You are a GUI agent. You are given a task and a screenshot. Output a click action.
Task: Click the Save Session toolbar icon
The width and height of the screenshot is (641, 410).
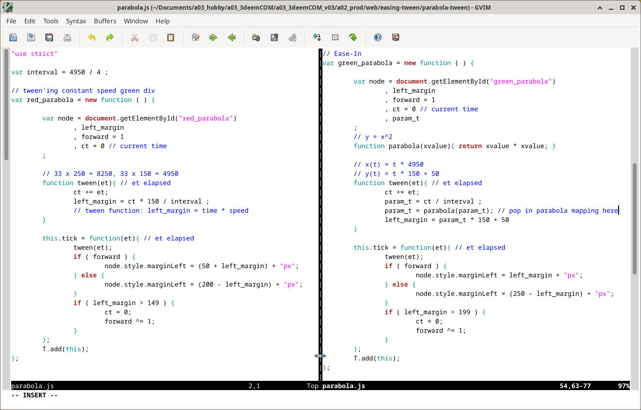pos(274,37)
